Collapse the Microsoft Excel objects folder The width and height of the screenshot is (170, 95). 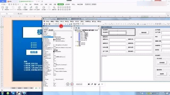[76, 32]
